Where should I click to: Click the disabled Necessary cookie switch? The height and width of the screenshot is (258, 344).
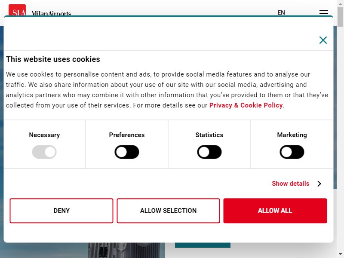(44, 152)
